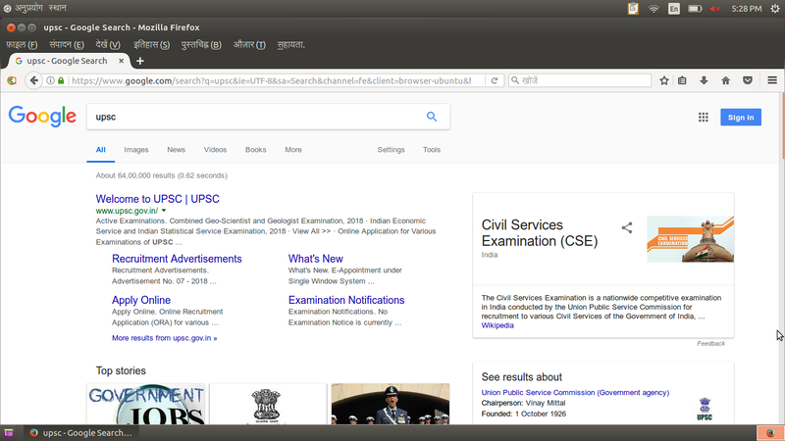Open the पुस्तचिह्न (Bookmarks) menu
The height and width of the screenshot is (441, 785).
[201, 44]
